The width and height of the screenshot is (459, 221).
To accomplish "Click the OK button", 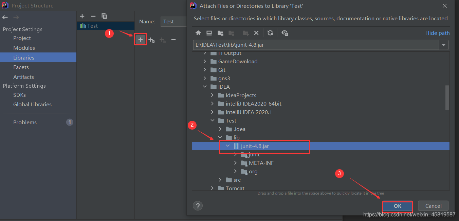I will (398, 206).
